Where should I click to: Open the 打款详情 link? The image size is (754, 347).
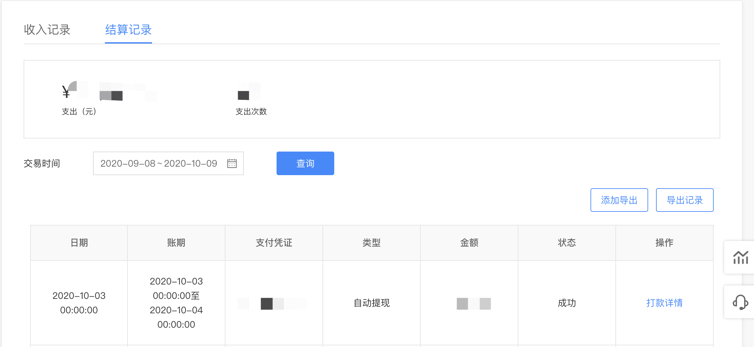[x=665, y=303]
